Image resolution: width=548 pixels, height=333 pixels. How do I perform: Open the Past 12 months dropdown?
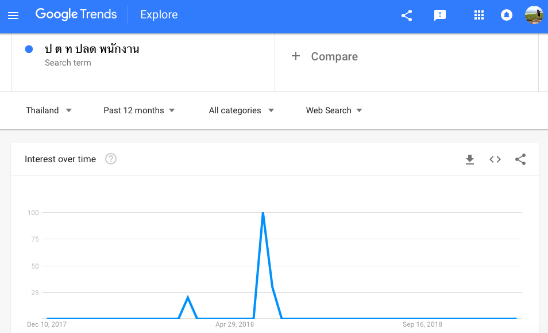[x=139, y=110]
